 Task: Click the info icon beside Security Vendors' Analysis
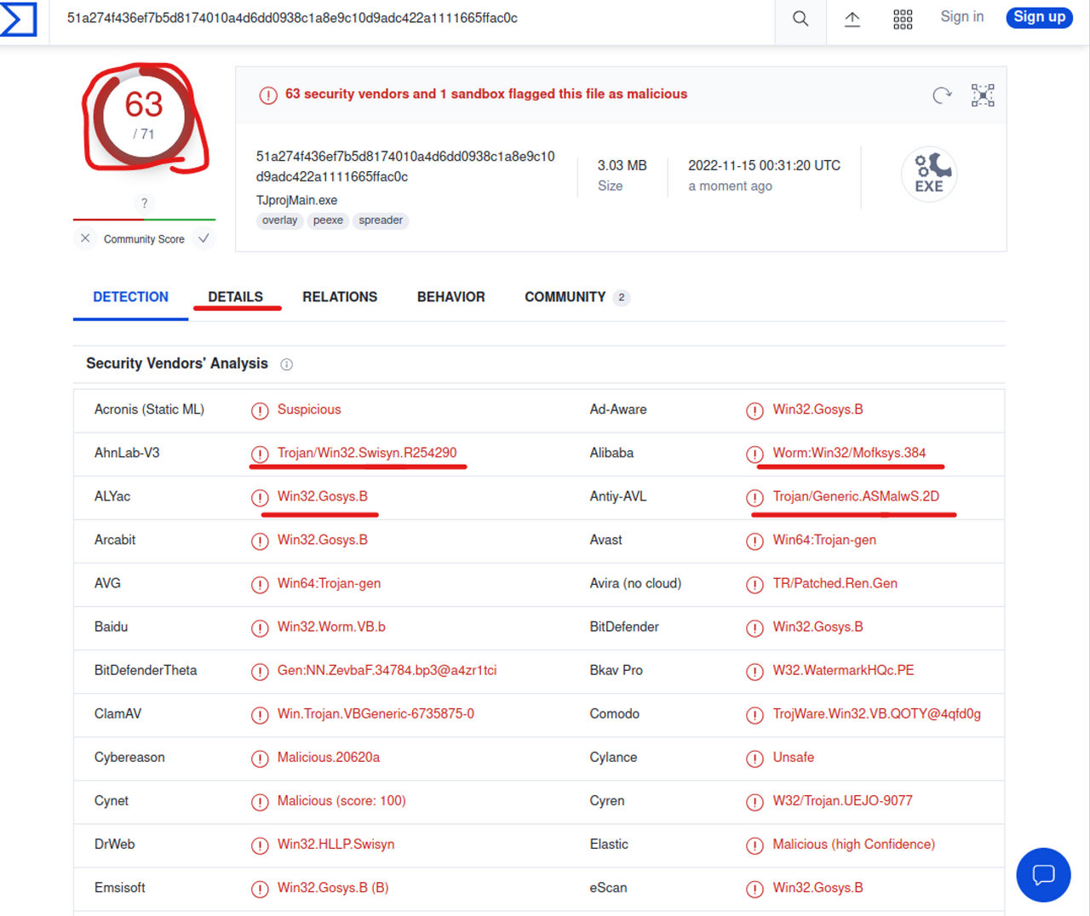point(287,364)
